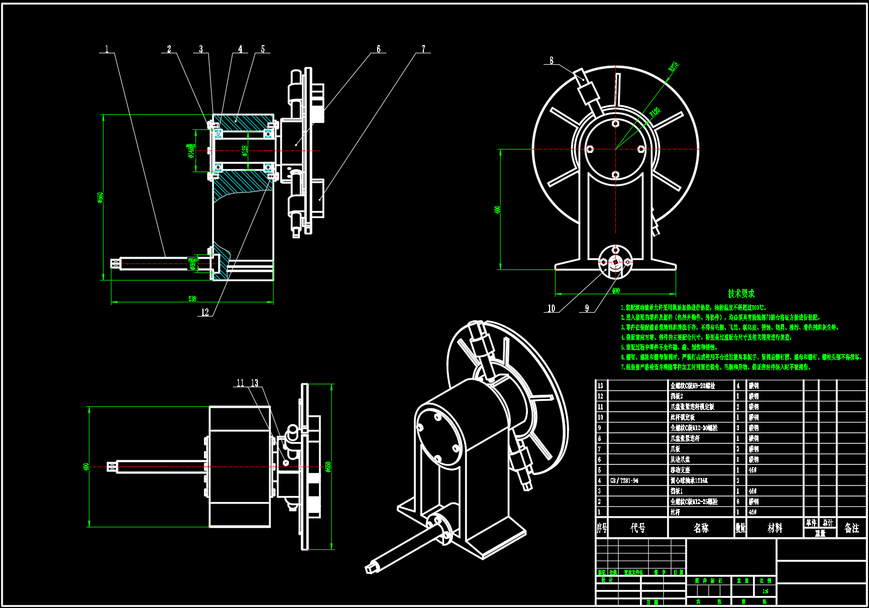869x608 pixels.
Task: Select the 备注 column header
Action: coord(852,528)
